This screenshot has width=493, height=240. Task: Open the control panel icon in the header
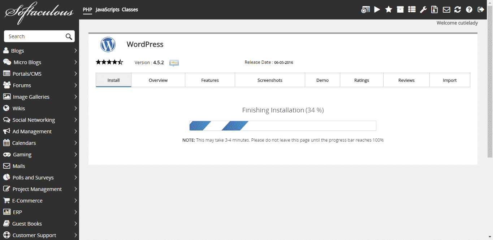[366, 10]
